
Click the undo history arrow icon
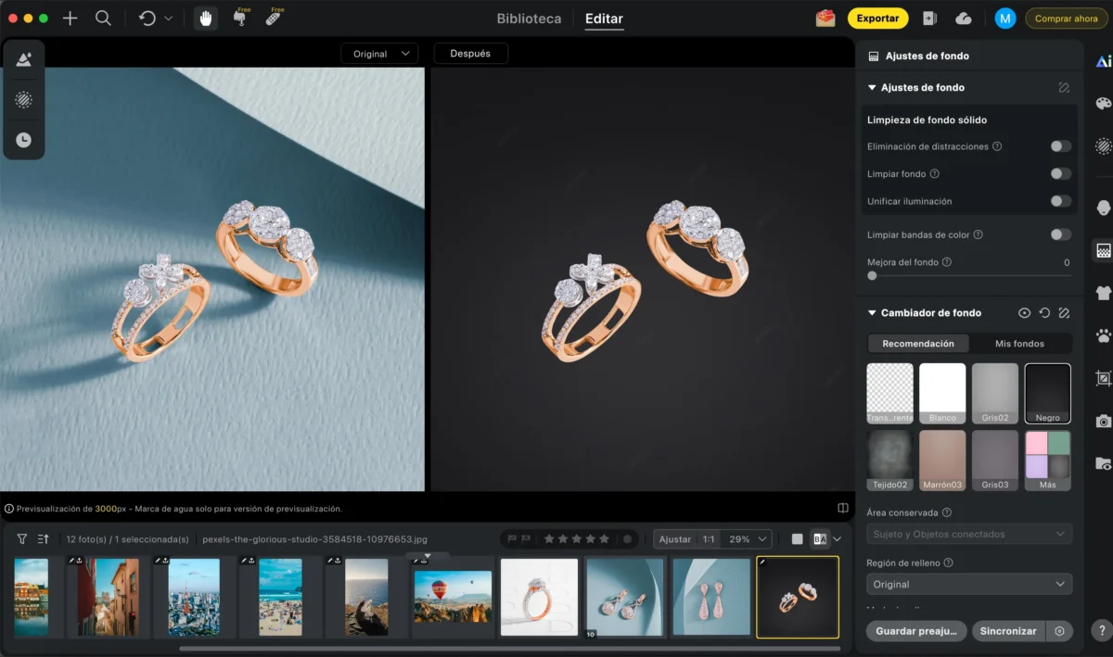click(x=147, y=19)
